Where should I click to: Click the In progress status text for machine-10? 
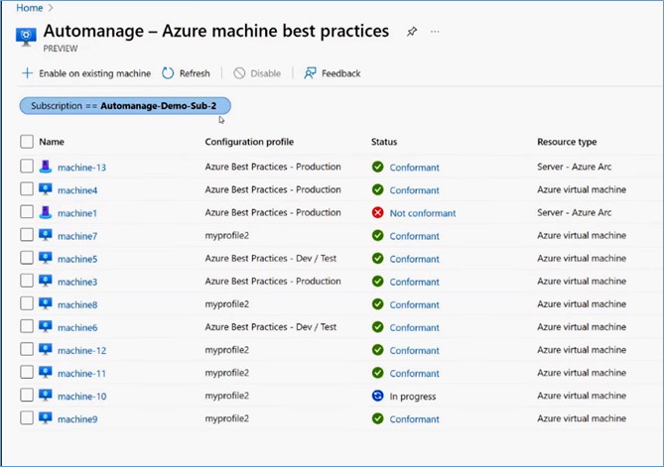pos(413,397)
